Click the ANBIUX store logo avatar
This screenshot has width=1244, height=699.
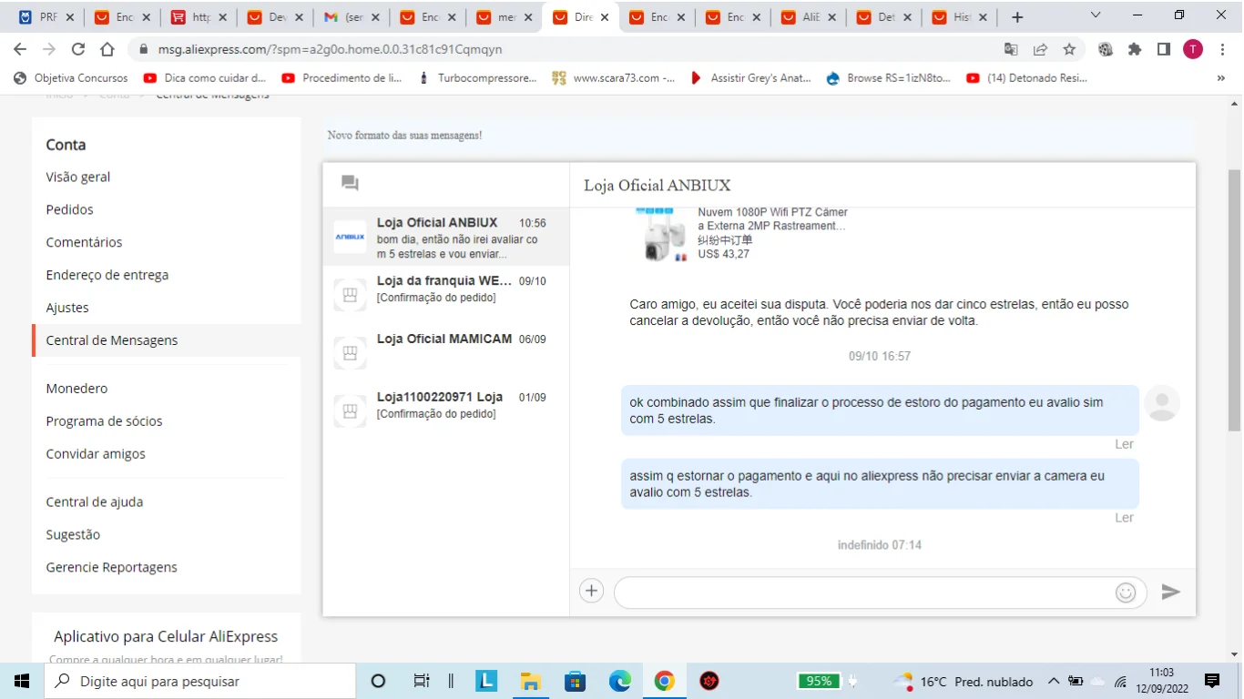click(x=350, y=237)
